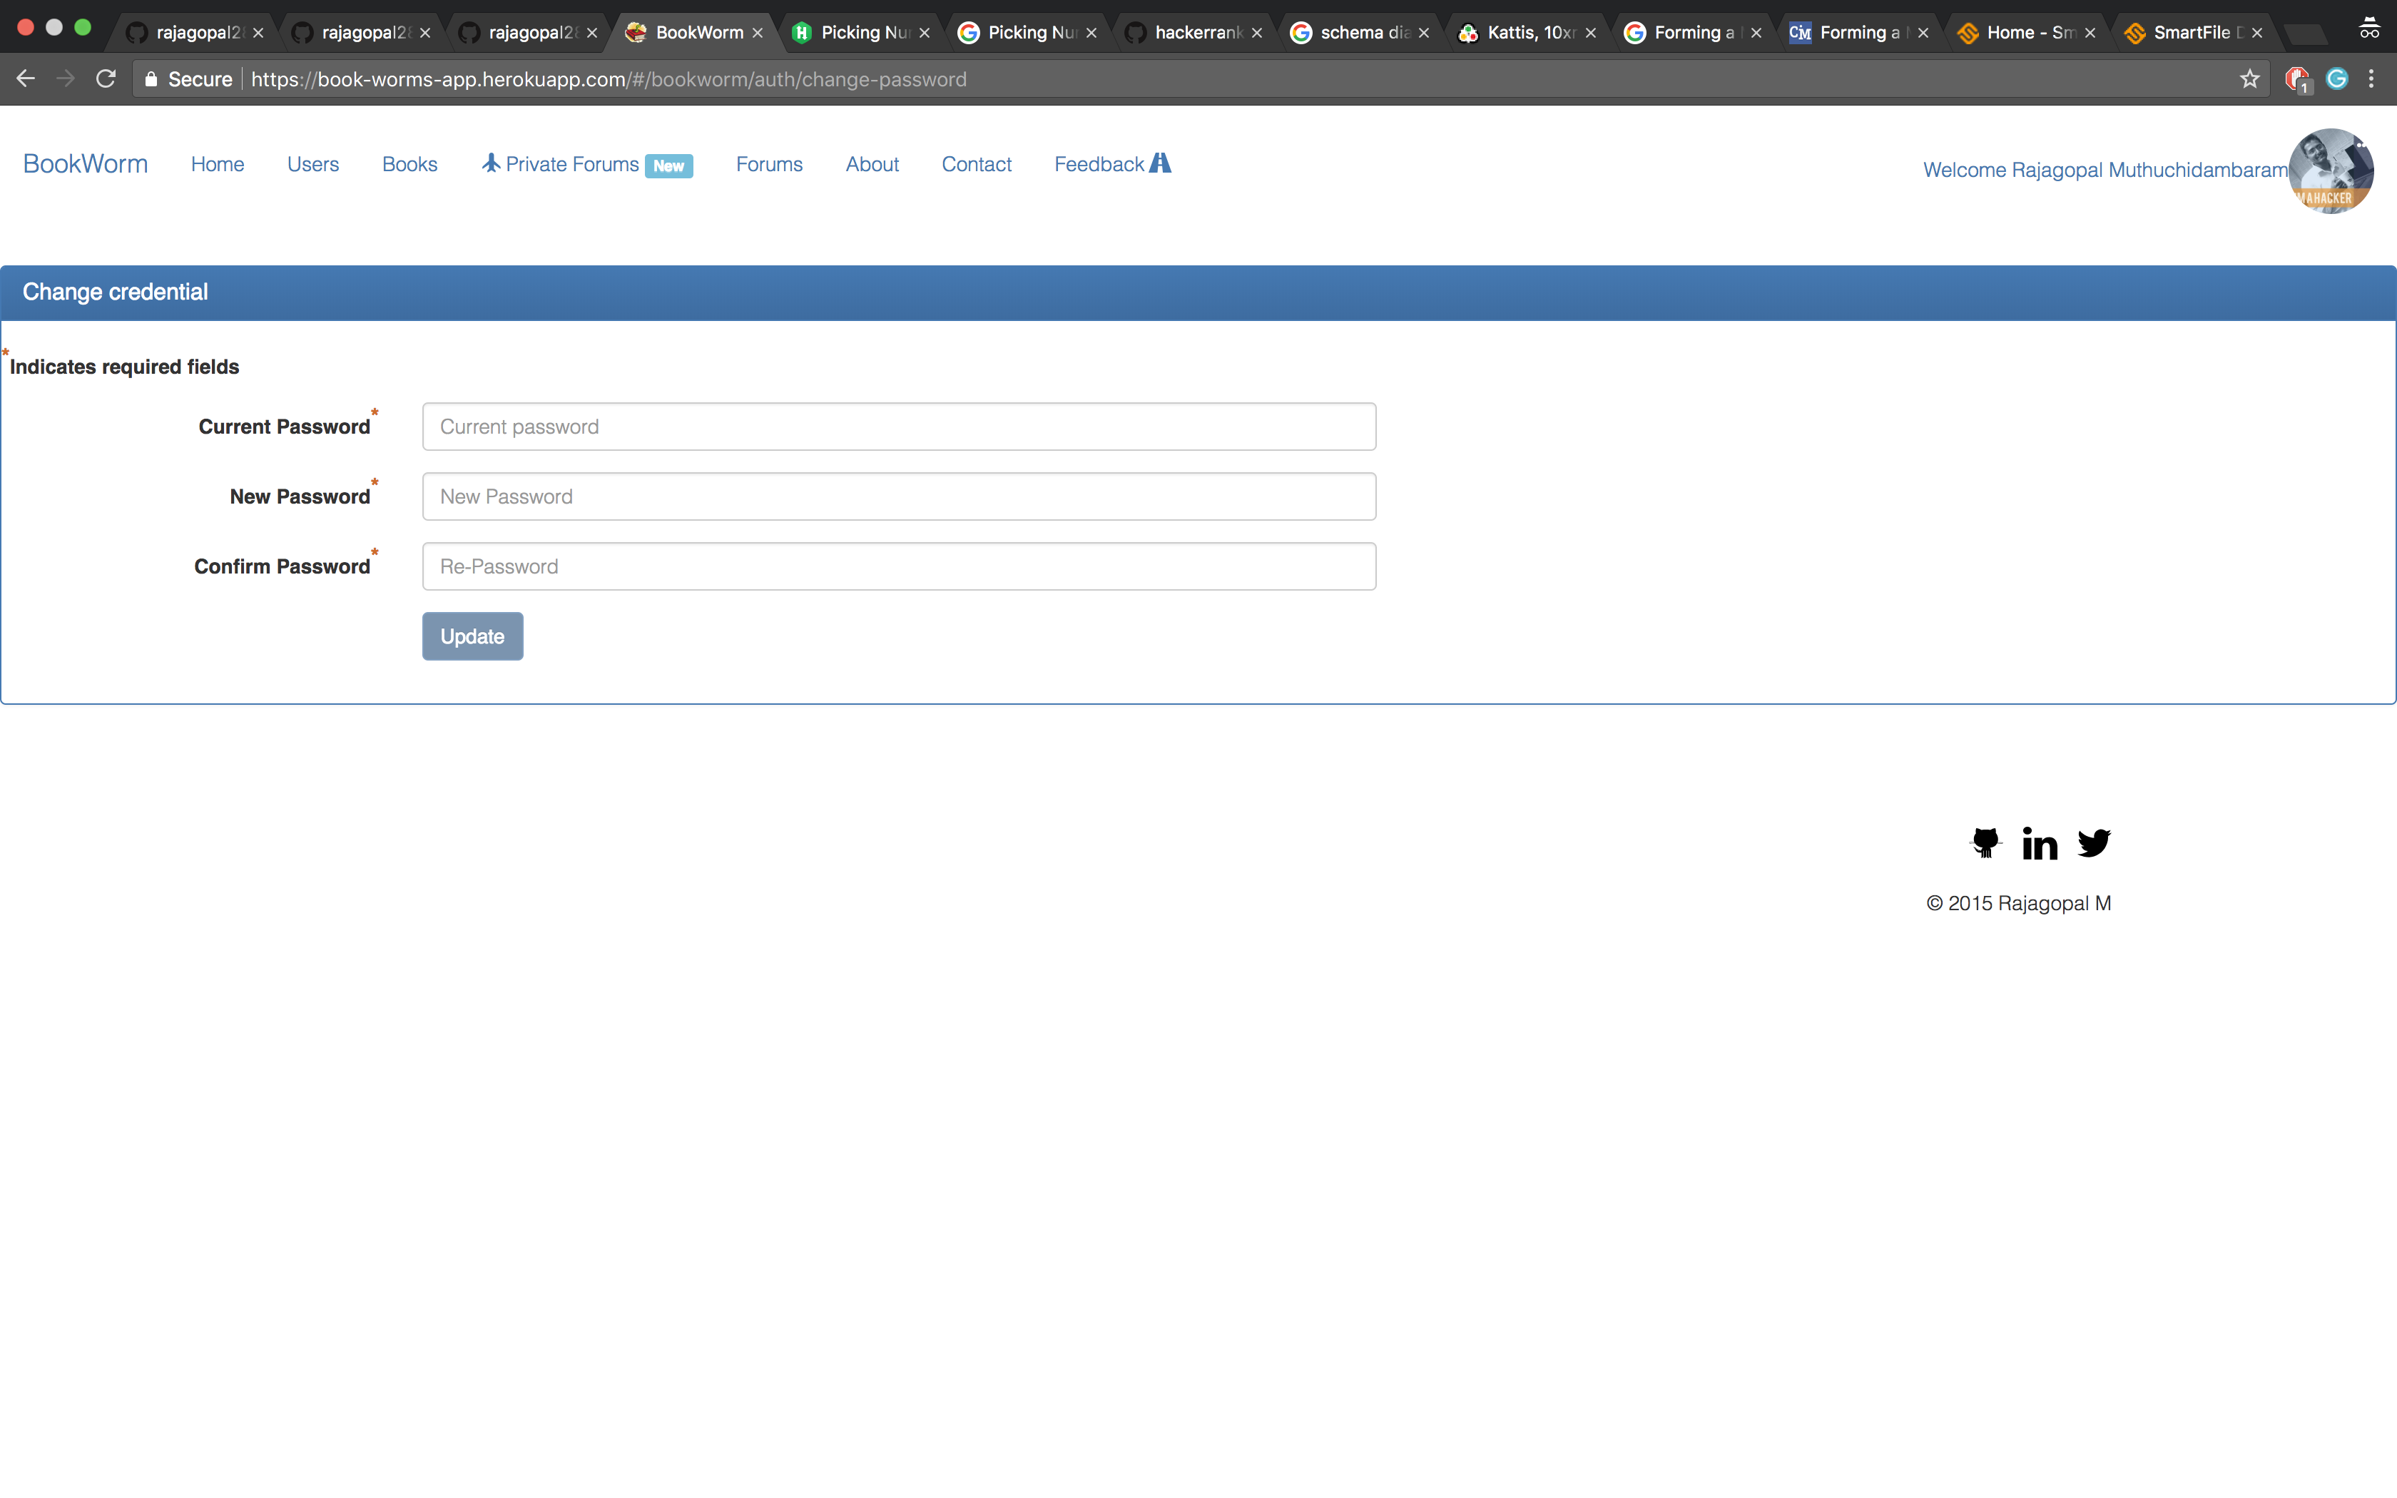Viewport: 2397px width, 1498px height.
Task: Click the Grammarly extension icon
Action: 2336,79
